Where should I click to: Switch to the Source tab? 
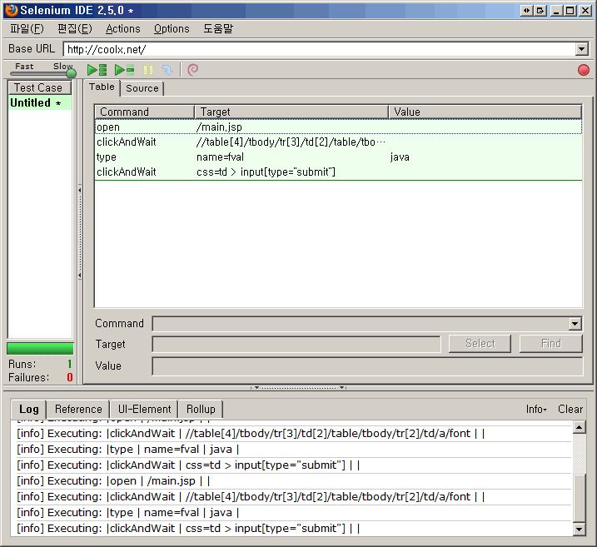[142, 88]
